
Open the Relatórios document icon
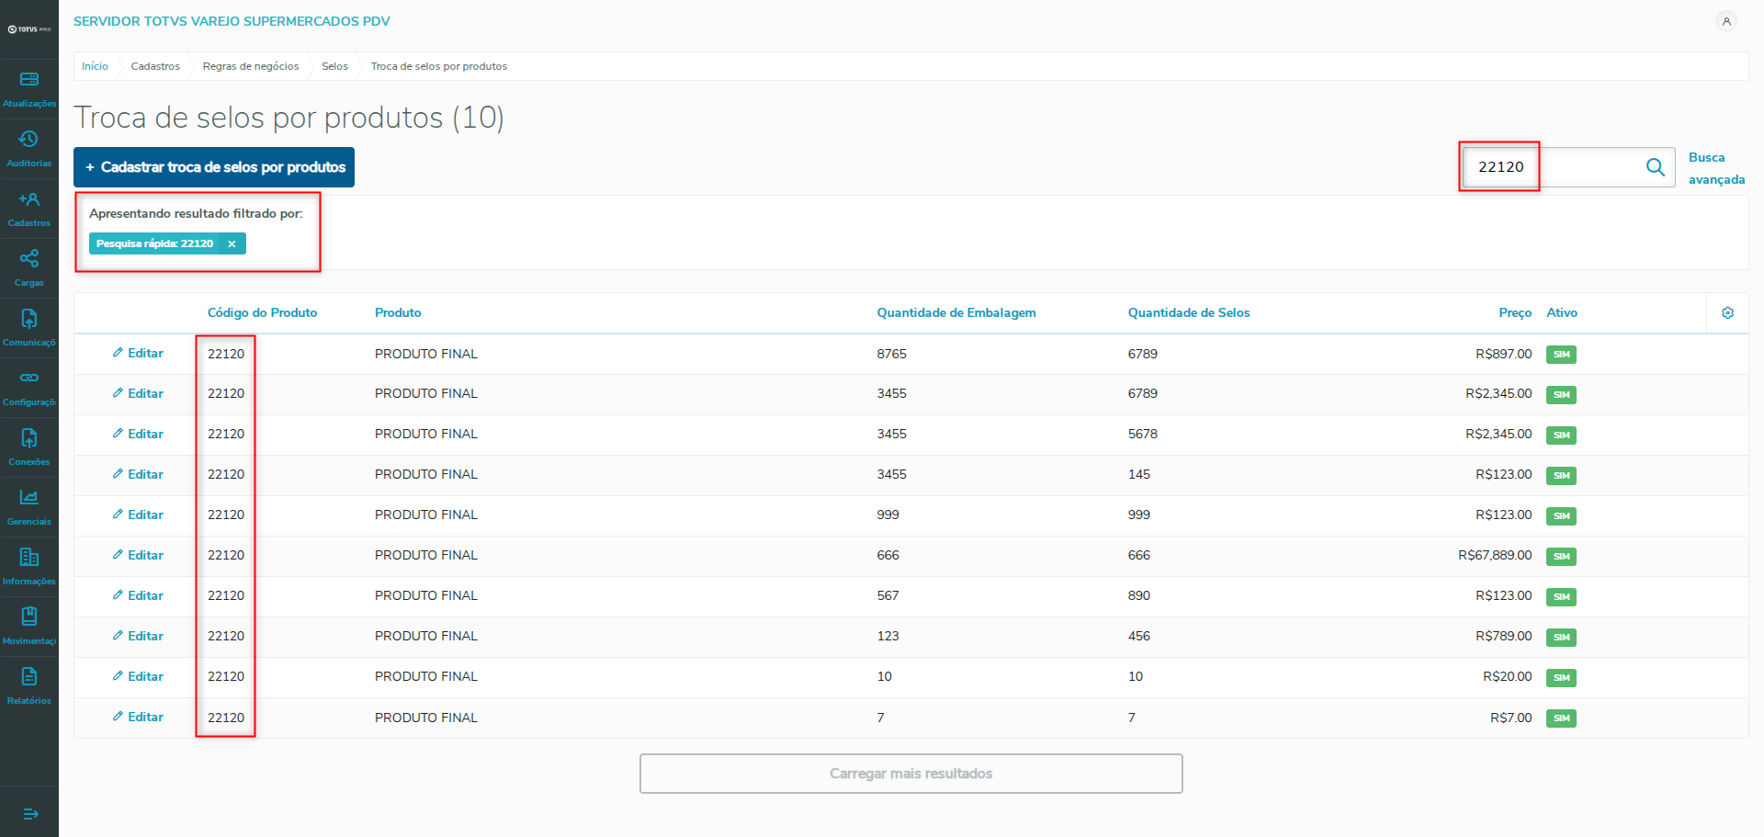pyautogui.click(x=29, y=677)
